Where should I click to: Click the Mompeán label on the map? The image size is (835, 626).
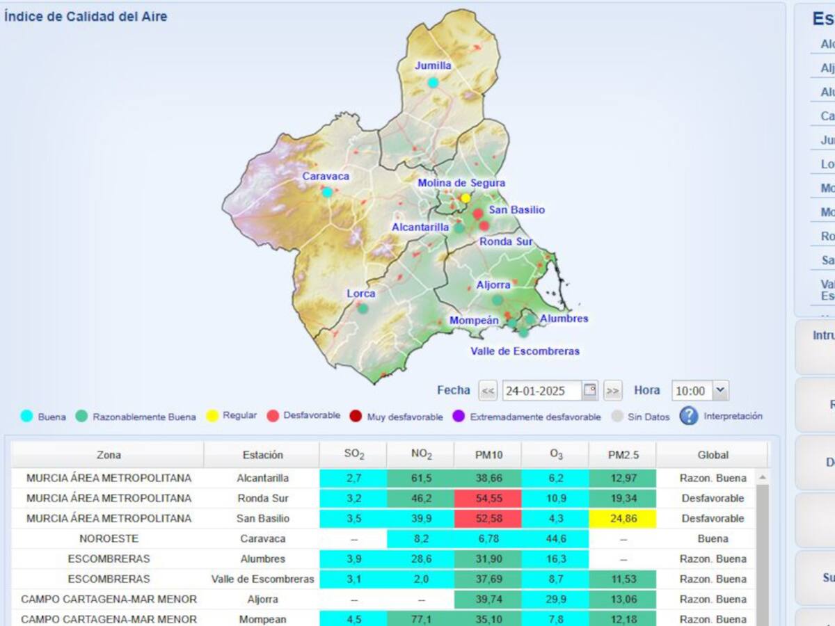pos(474,321)
